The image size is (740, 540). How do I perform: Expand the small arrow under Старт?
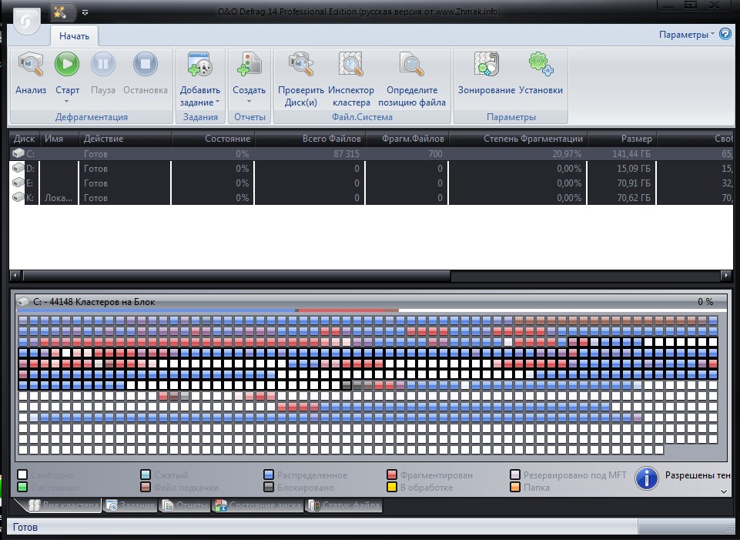pyautogui.click(x=66, y=102)
